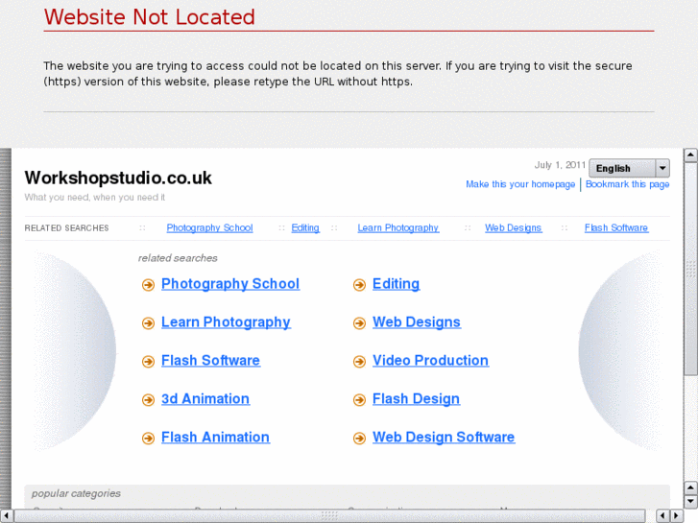Select Flash Software in related searches bar

[x=615, y=228]
